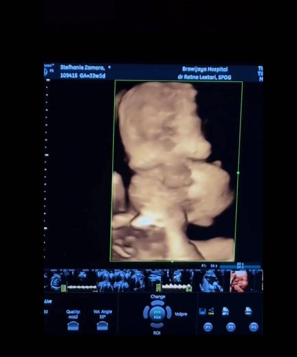Click the patient name Stefhanie Zamora

pos(82,68)
